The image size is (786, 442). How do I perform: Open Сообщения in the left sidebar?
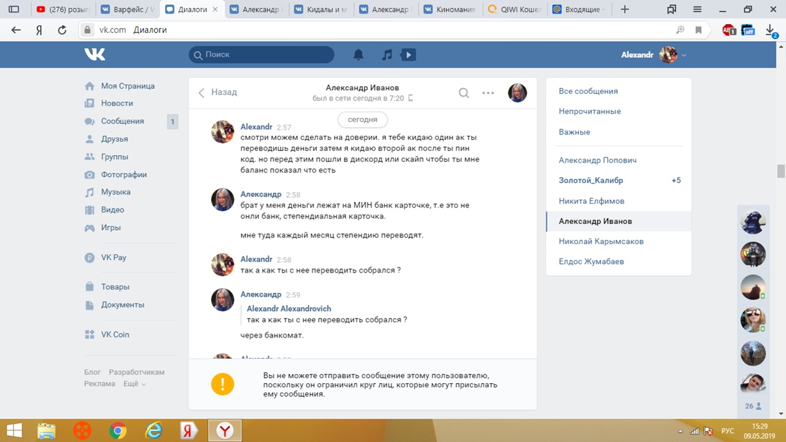pyautogui.click(x=122, y=122)
